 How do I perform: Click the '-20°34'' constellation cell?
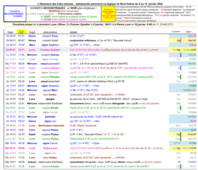pos(176,143)
